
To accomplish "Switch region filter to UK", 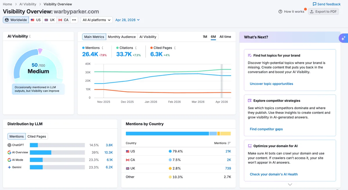I will point(50,20).
